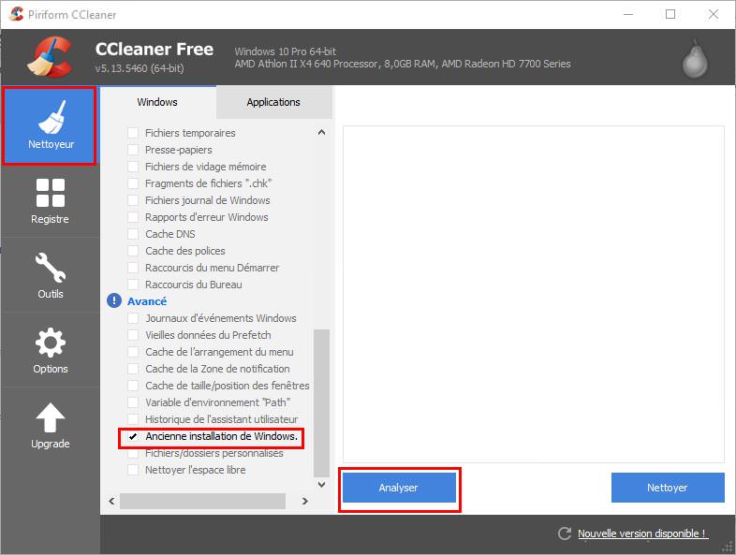The height and width of the screenshot is (555, 736).
Task: Switch to the Applications tab
Action: (x=273, y=102)
